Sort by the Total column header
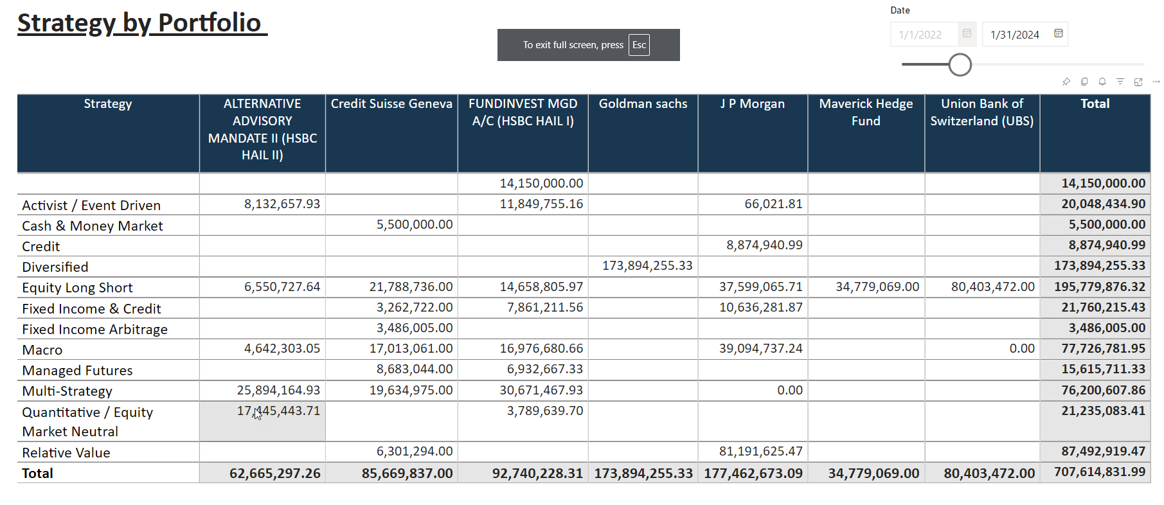1164x505 pixels. pos(1095,104)
